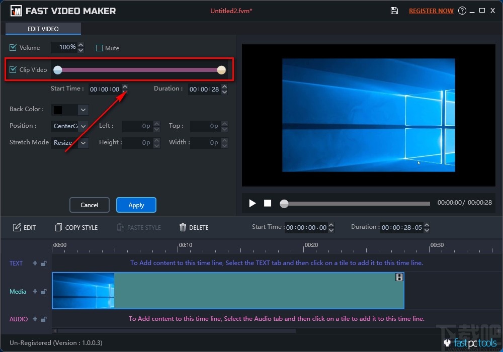The width and height of the screenshot is (503, 352).
Task: Switch to the EDIT VIDEO tab
Action: [43, 29]
